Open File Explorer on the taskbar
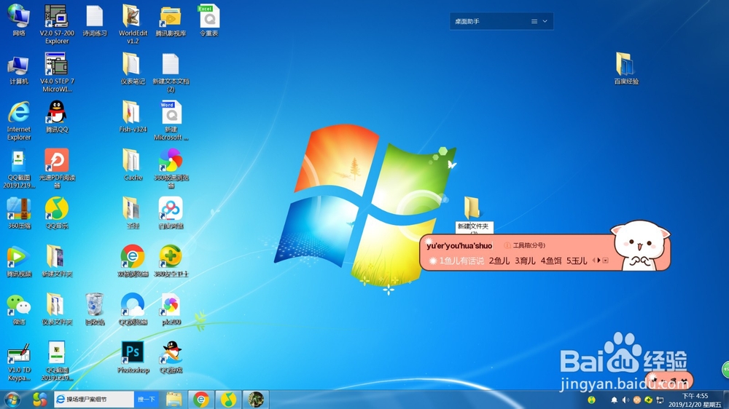This screenshot has height=409, width=729. click(174, 400)
